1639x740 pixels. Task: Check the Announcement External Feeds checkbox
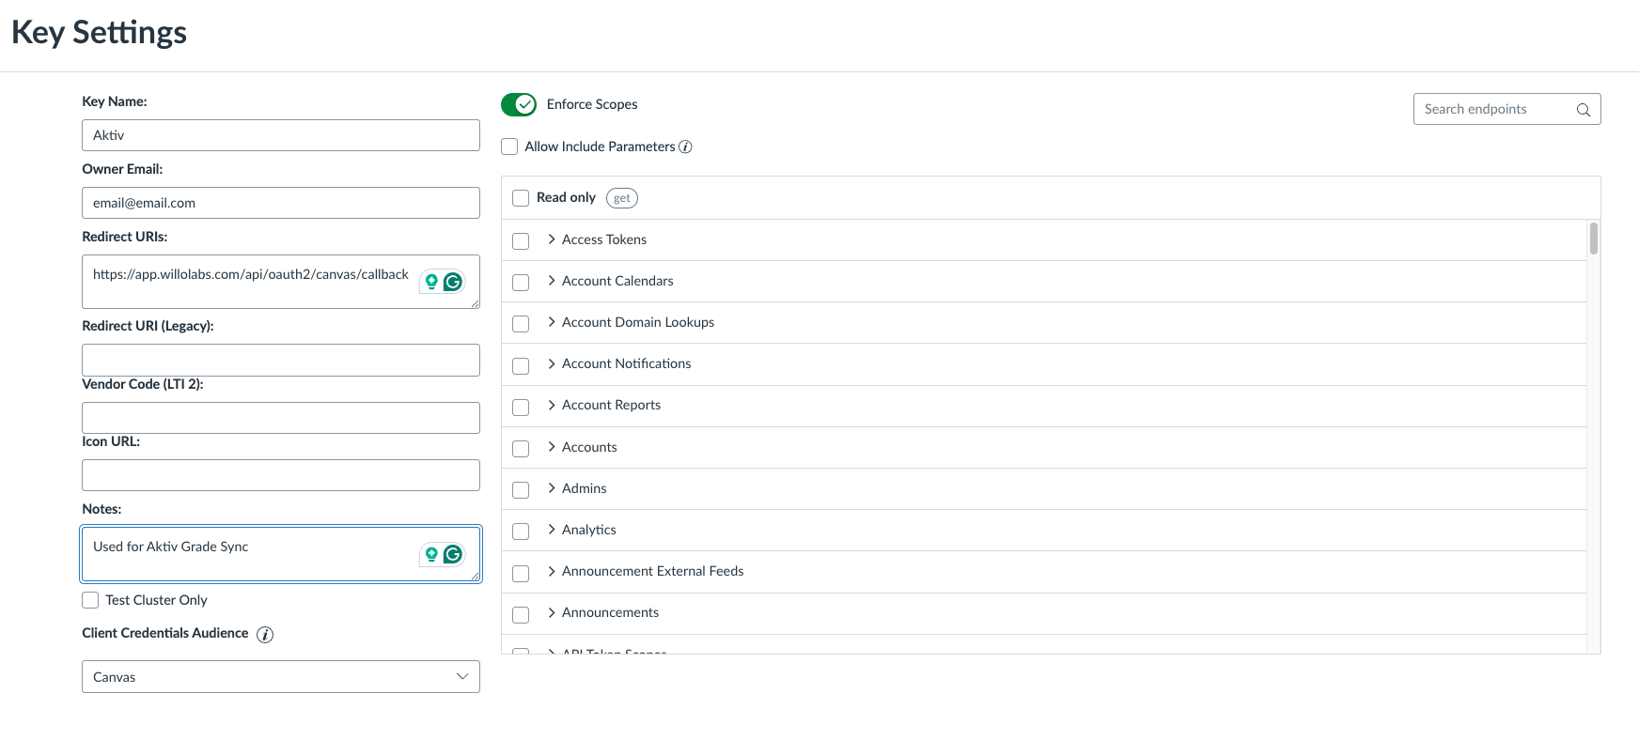[x=521, y=574]
